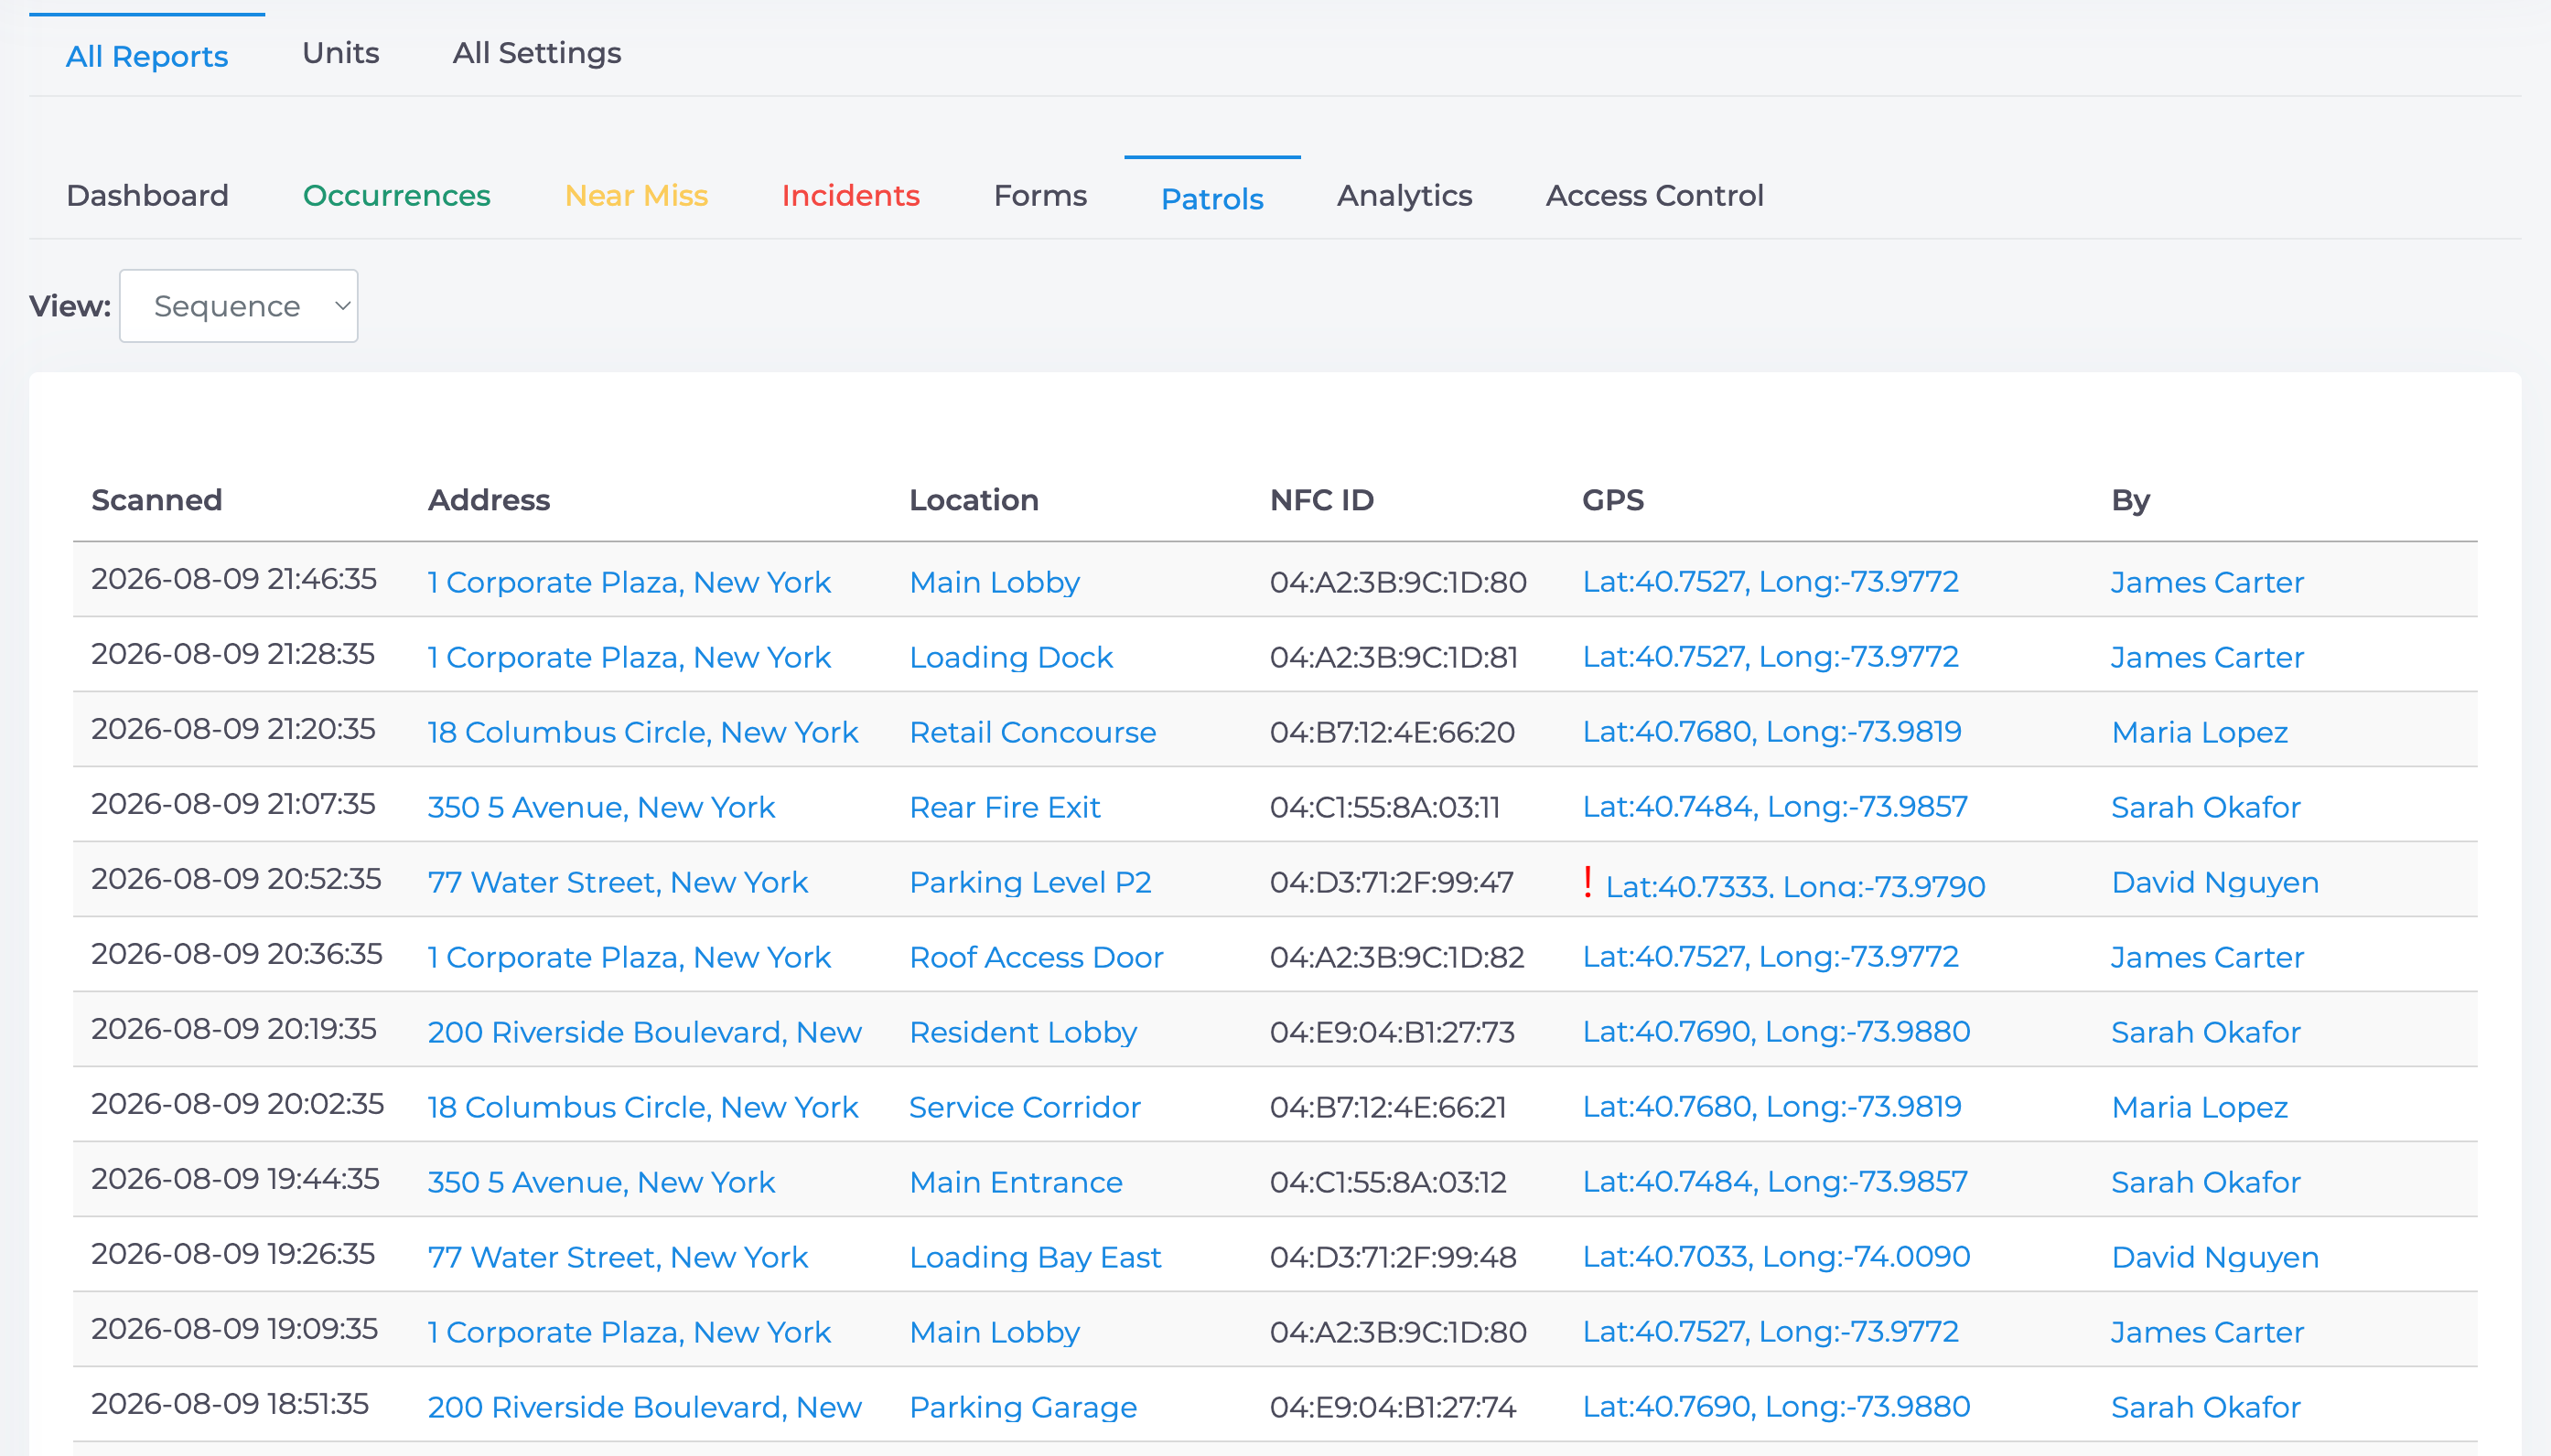Image resolution: width=2551 pixels, height=1456 pixels.
Task: Open the Lat:40.7333, Long:-73.9790 GPS link
Action: coord(1796,886)
